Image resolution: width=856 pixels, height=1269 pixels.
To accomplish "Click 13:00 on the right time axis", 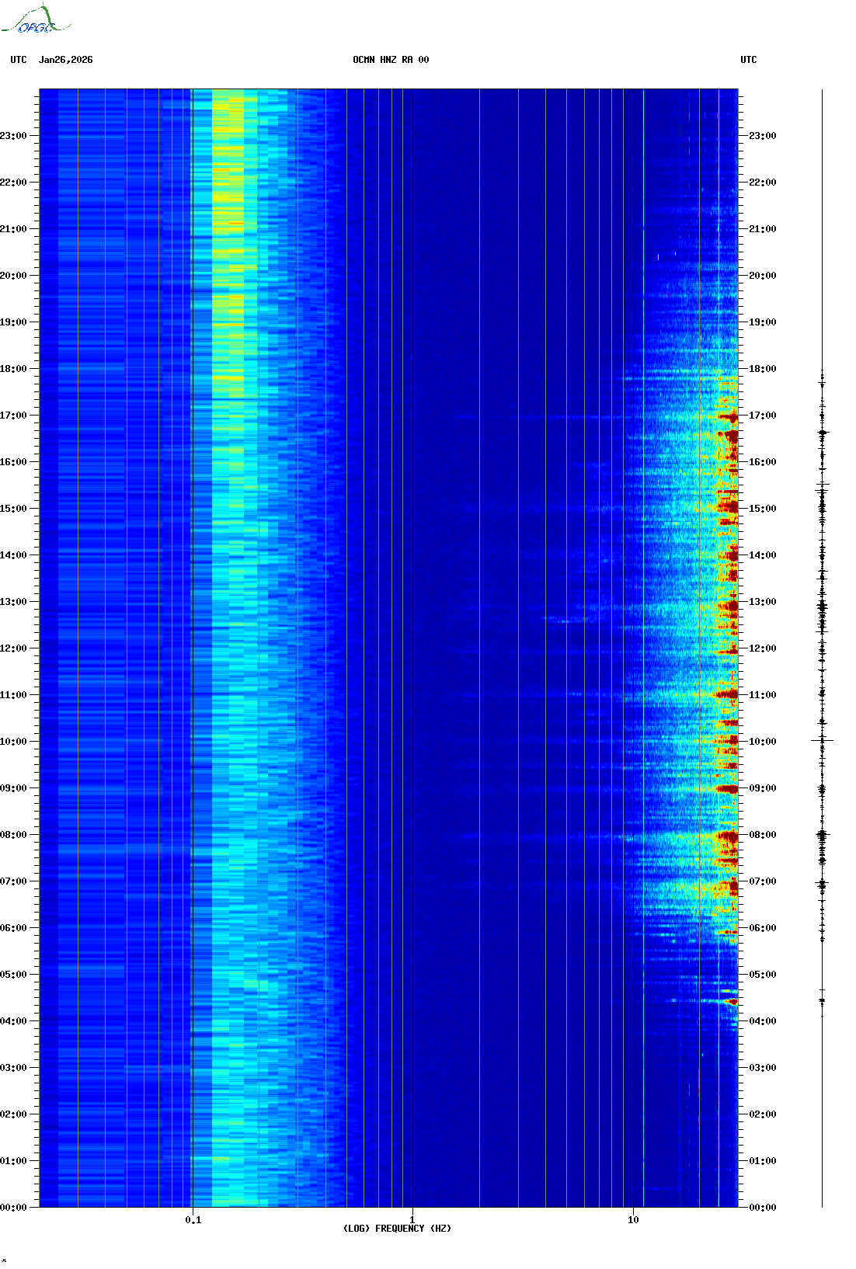I will point(763,602).
